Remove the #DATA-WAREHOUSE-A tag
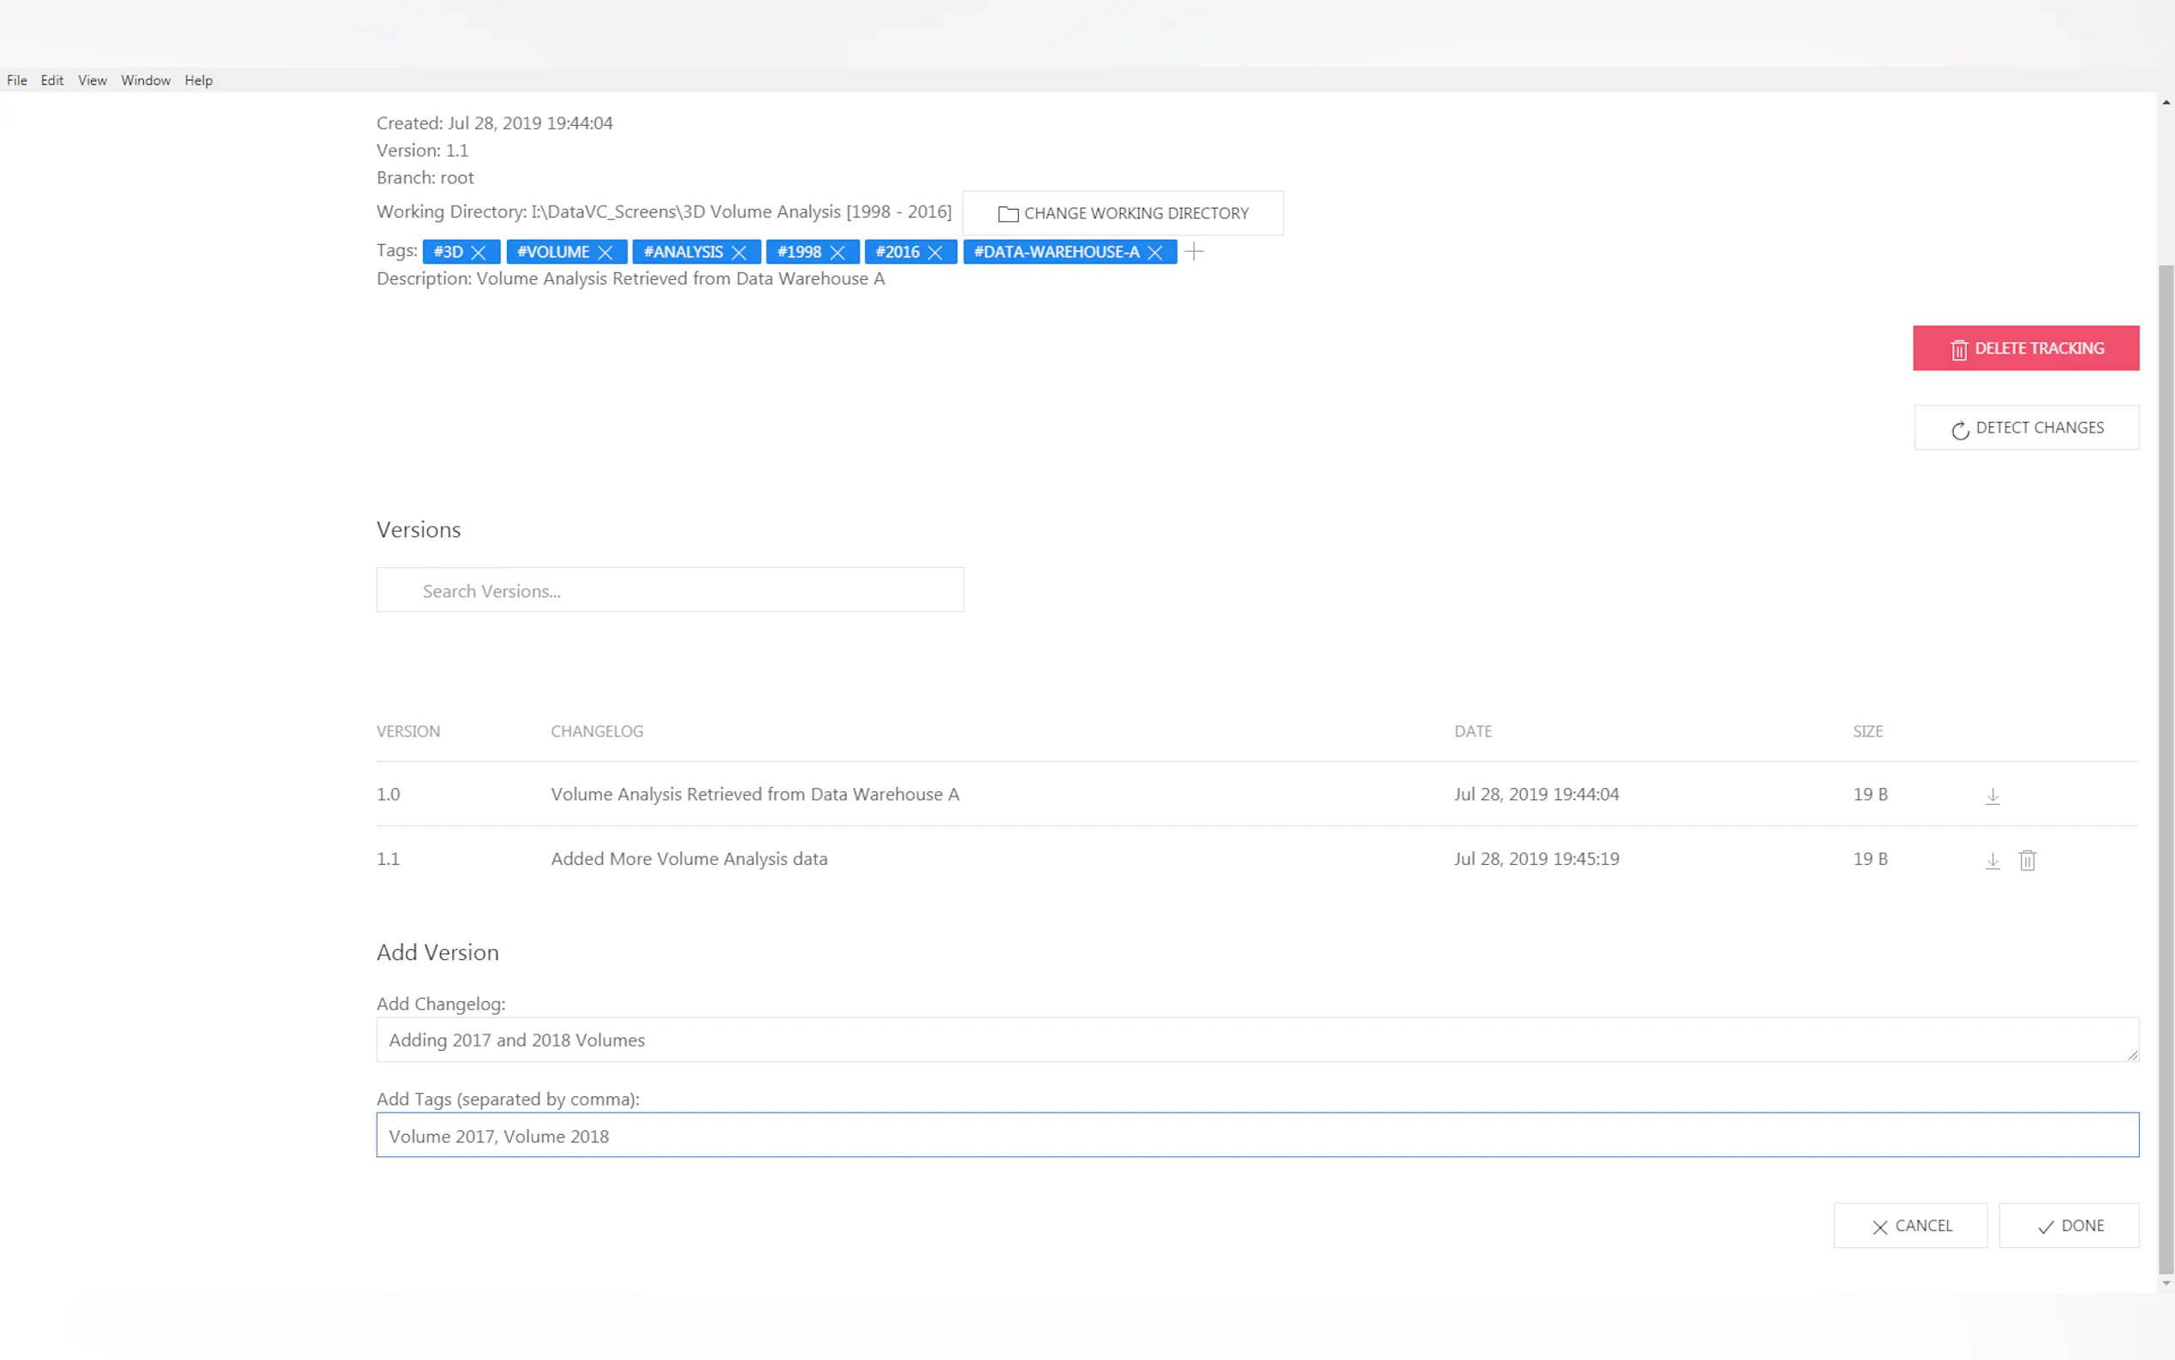 1155,253
